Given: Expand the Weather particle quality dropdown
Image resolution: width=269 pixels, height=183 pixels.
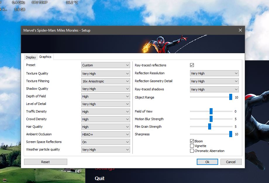Looking at the screenshot, I should pyautogui.click(x=106, y=150).
